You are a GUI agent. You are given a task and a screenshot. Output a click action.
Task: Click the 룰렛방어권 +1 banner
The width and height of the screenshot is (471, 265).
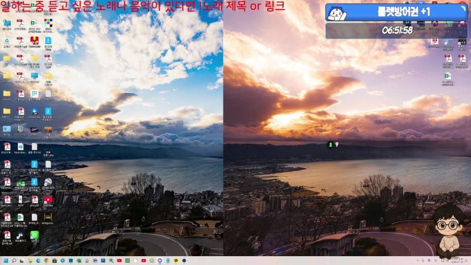[x=396, y=12]
